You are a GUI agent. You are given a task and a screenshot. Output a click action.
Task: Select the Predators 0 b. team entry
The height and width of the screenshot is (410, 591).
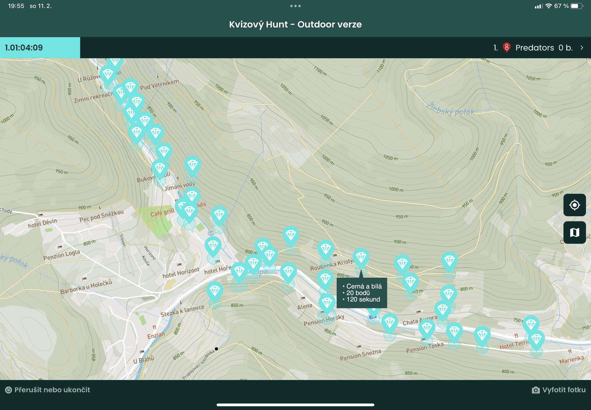point(539,48)
